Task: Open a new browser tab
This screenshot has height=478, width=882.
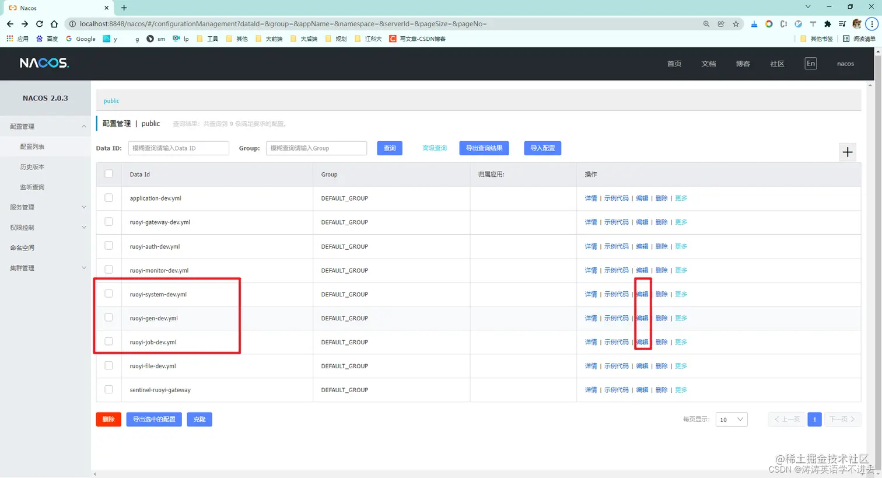Action: [x=124, y=8]
